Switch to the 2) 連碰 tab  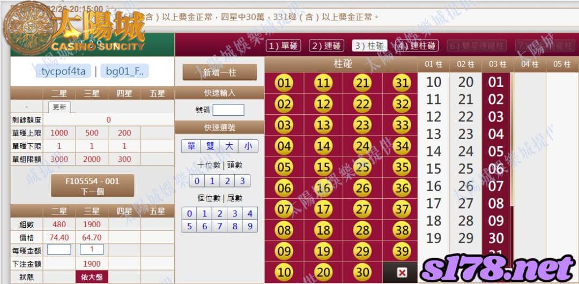coord(326,46)
